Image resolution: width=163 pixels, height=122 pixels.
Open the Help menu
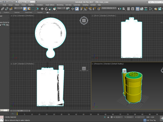pyautogui.click(x=99, y=5)
